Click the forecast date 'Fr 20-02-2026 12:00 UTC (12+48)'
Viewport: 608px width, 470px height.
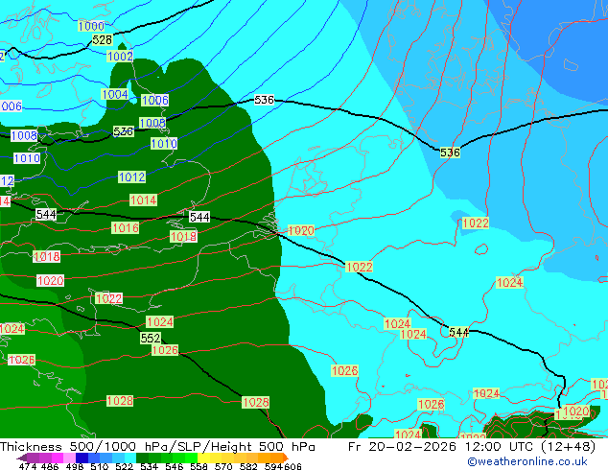pyautogui.click(x=472, y=447)
